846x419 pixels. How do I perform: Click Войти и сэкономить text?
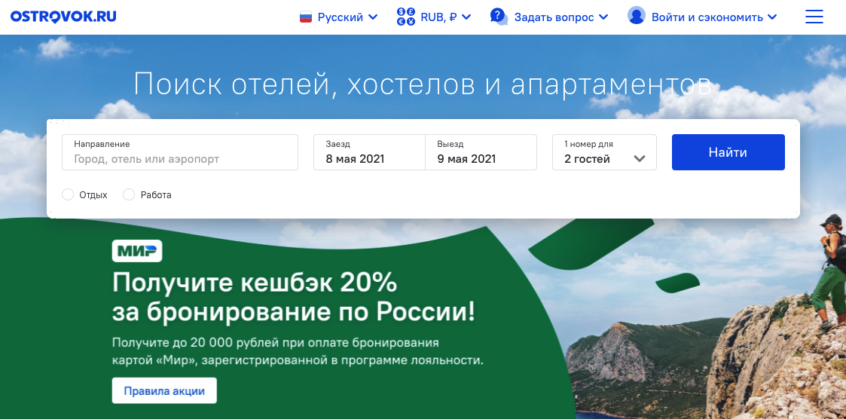(x=707, y=17)
